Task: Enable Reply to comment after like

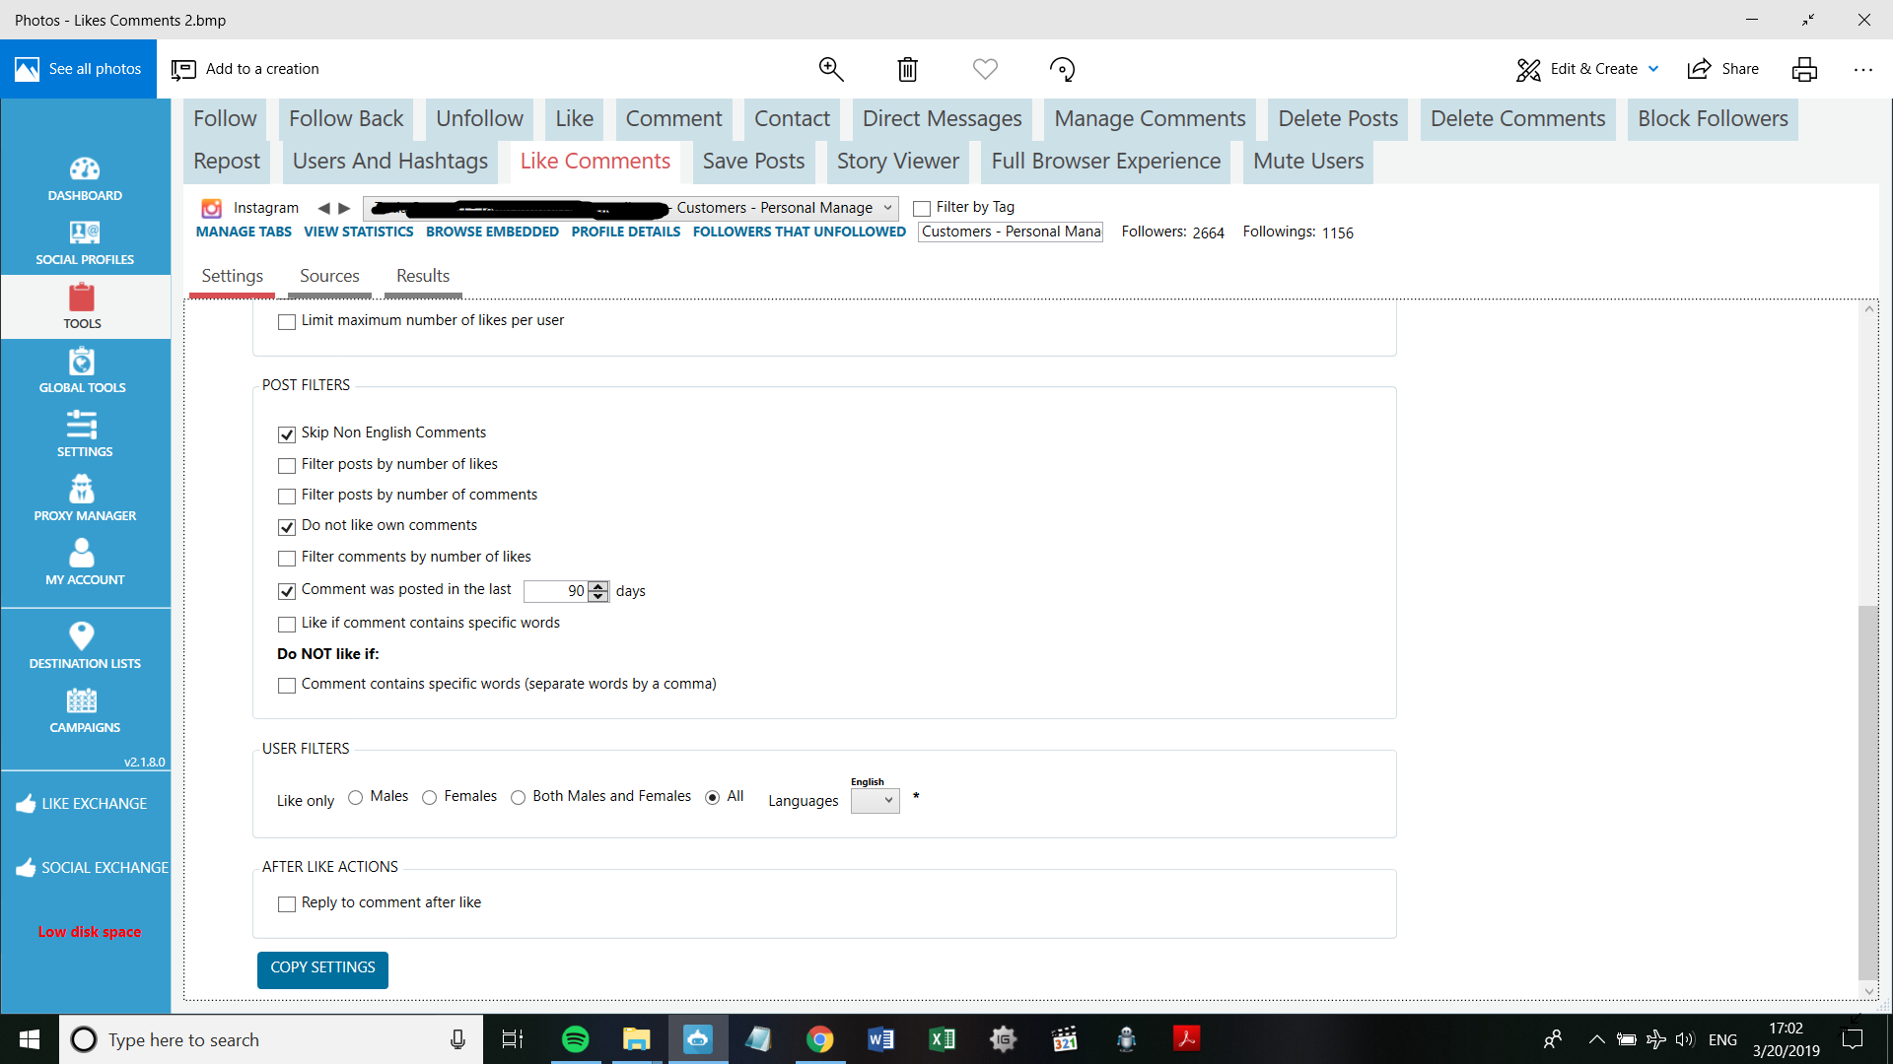Action: pos(287,904)
